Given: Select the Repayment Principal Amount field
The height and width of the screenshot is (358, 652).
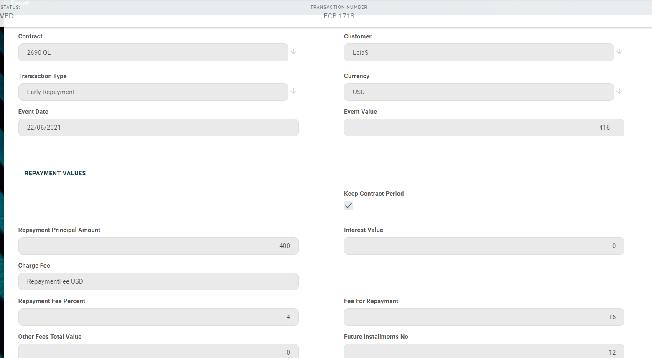Looking at the screenshot, I should tap(158, 246).
